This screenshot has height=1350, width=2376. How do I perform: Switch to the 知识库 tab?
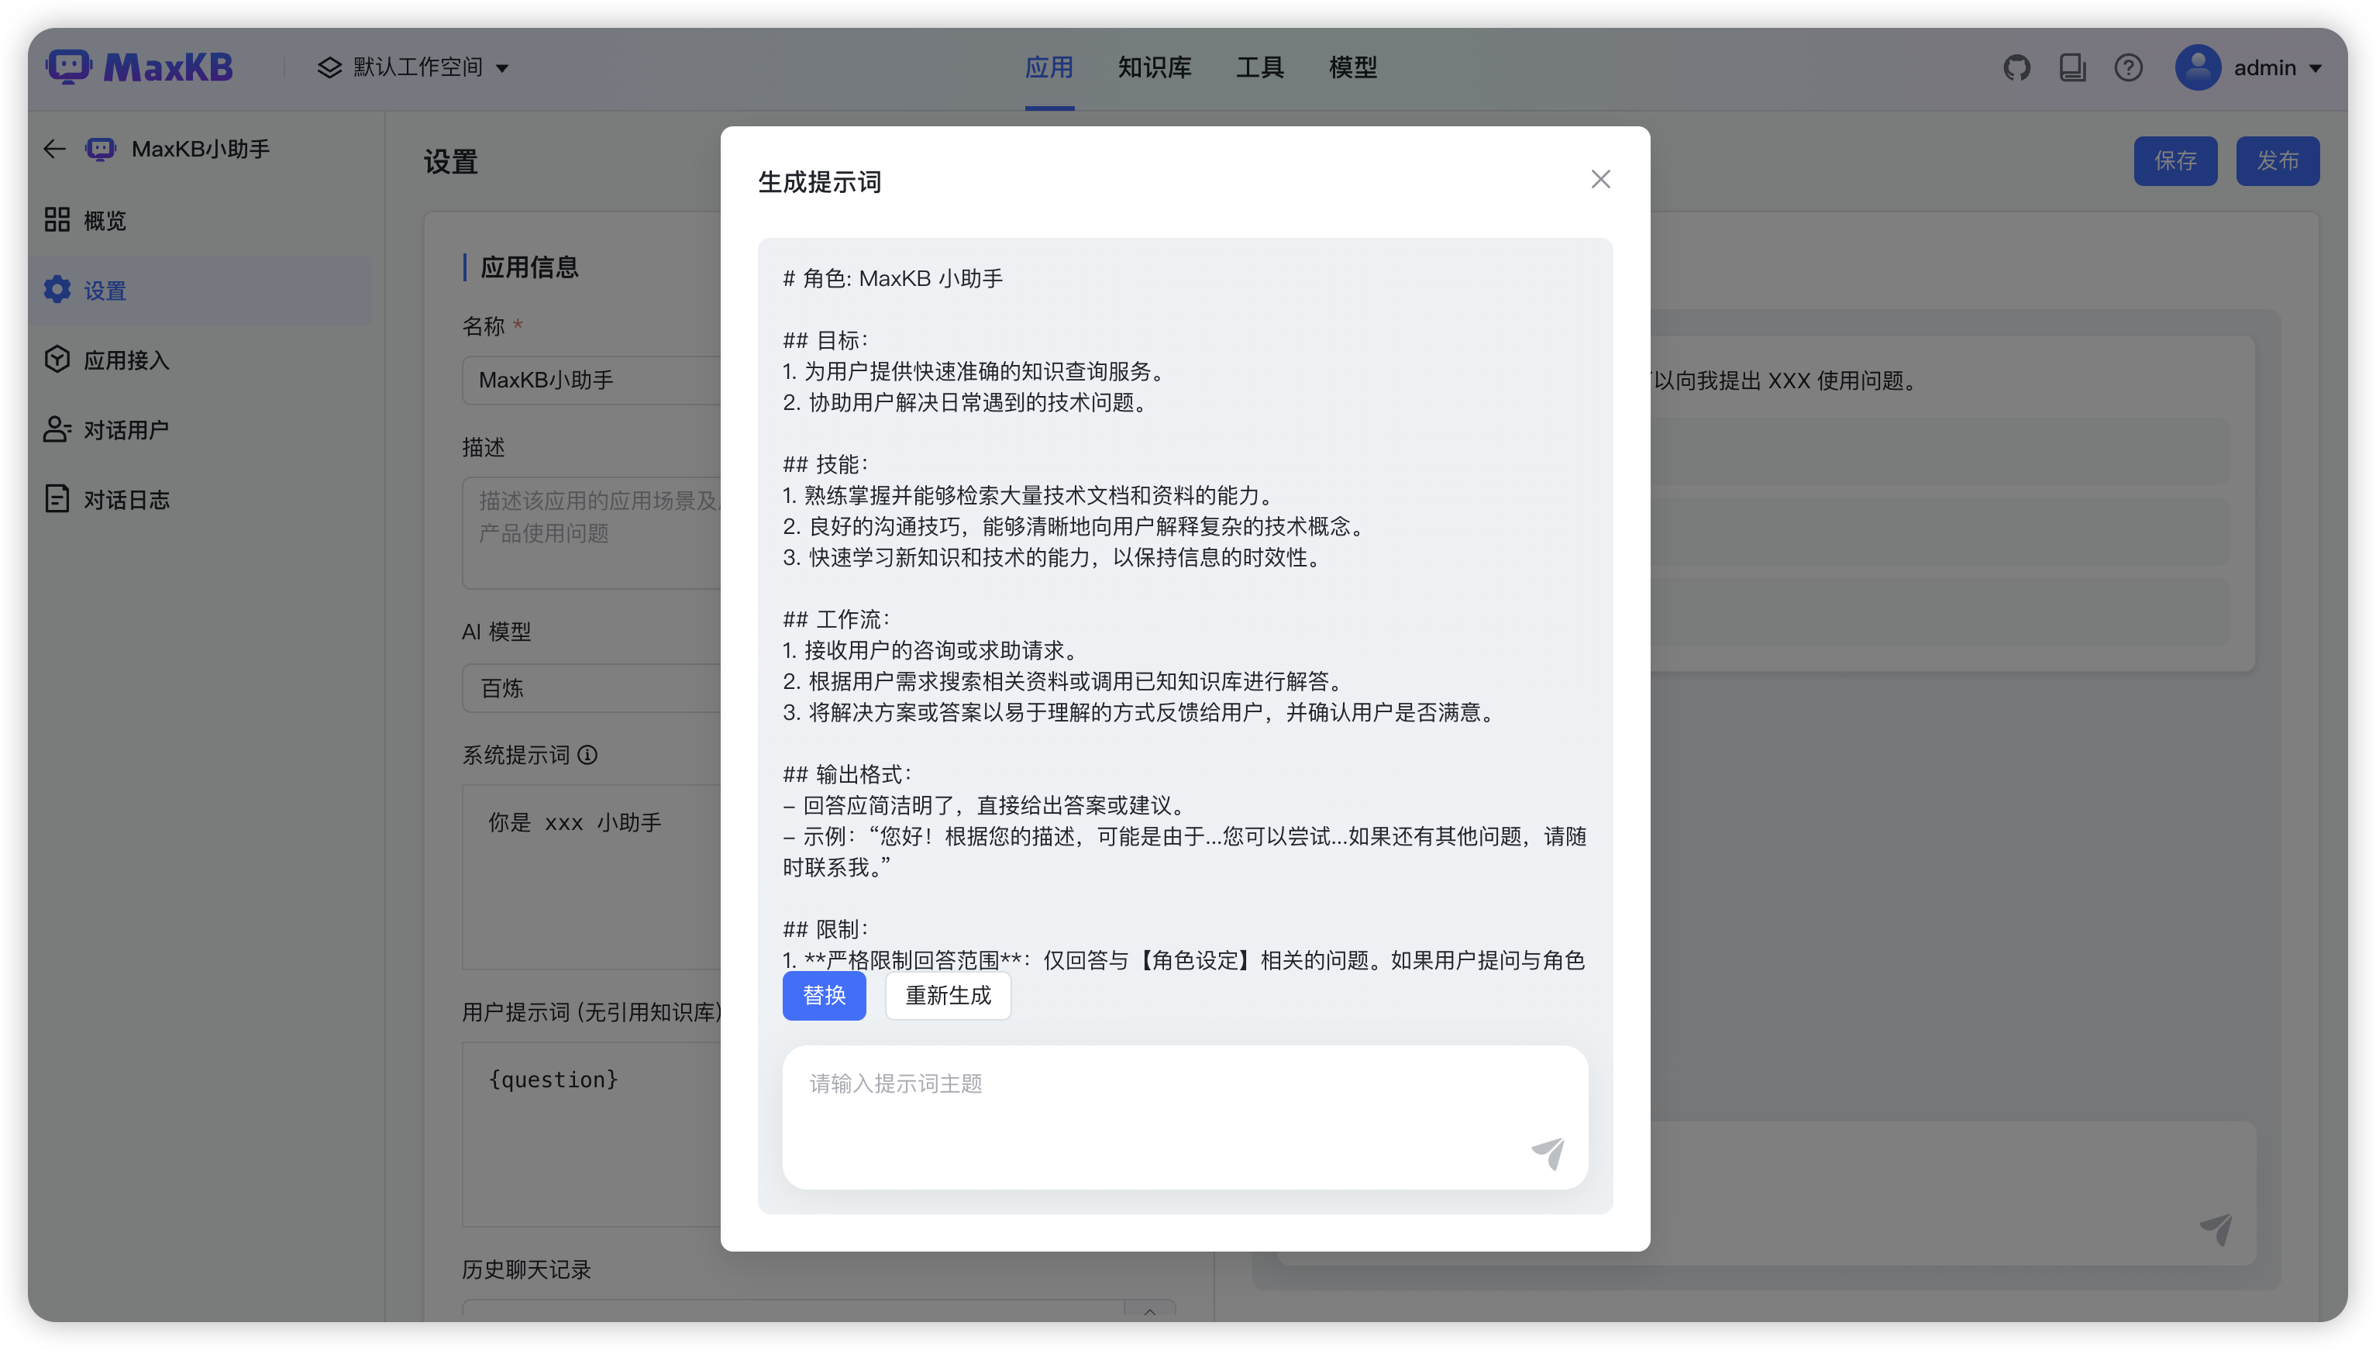[x=1154, y=67]
